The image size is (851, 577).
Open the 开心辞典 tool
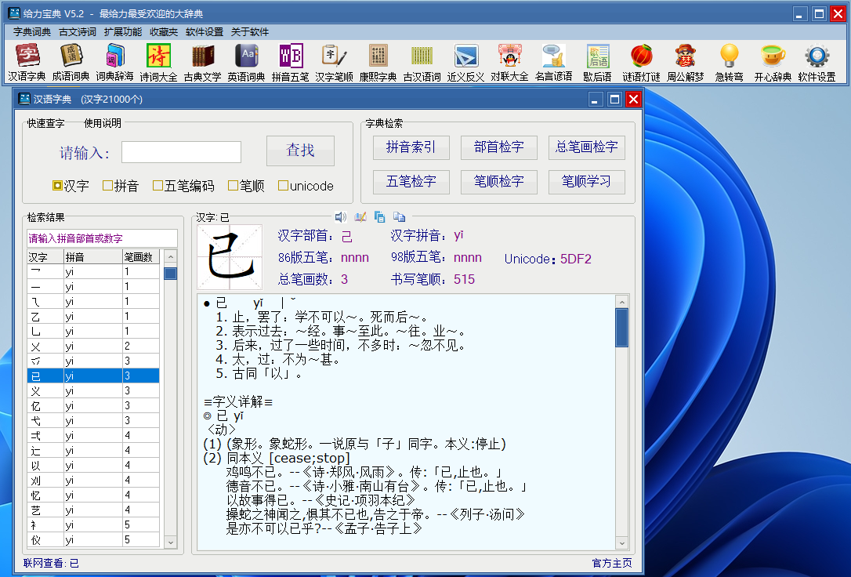(773, 63)
